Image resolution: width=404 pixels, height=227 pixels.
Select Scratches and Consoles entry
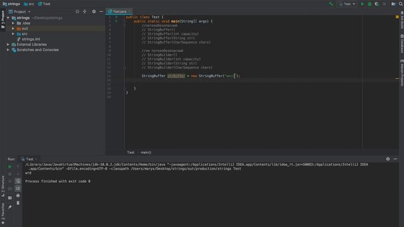click(38, 50)
